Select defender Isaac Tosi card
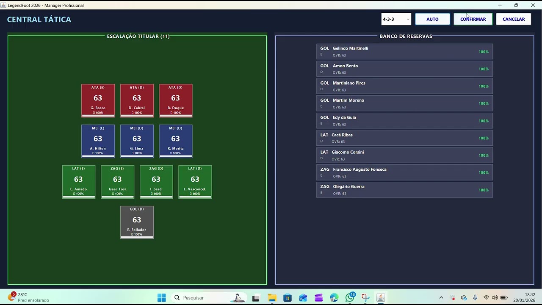Screen dimensions: 542x305 117,182
